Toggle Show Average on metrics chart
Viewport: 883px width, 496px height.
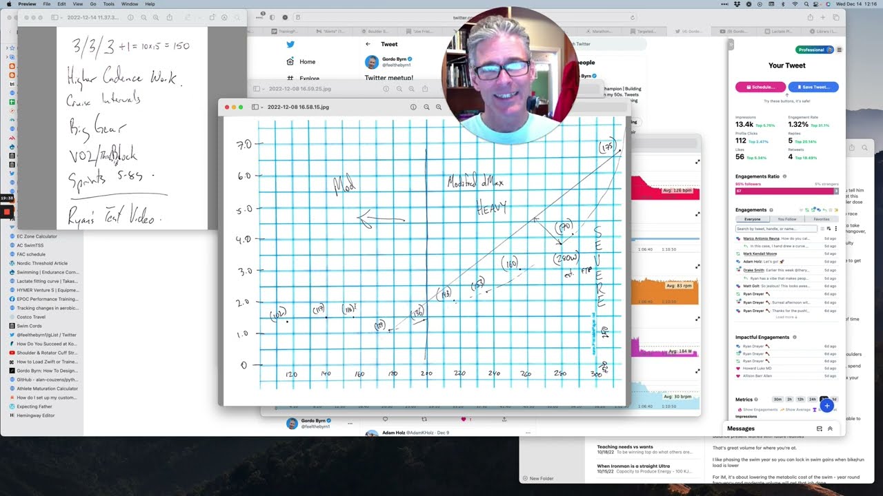797,409
